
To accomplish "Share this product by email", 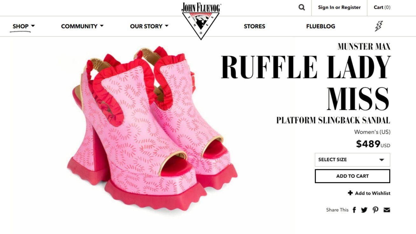I will (x=387, y=210).
